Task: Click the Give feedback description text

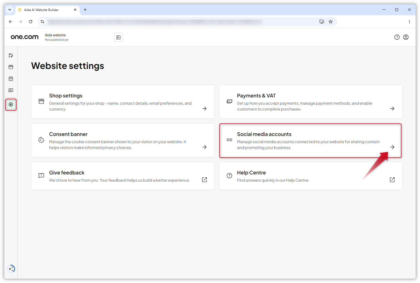Action: pyautogui.click(x=119, y=180)
